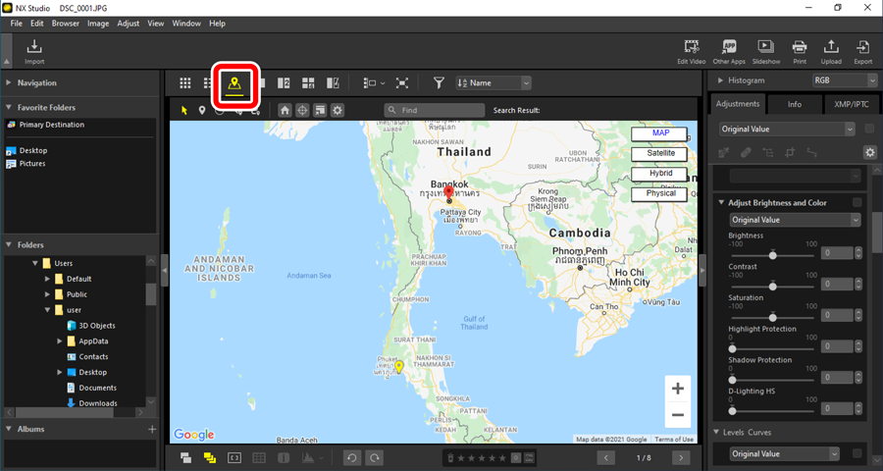Switch to thumbnail grid view
Screen dimensions: 883x471
click(x=184, y=83)
